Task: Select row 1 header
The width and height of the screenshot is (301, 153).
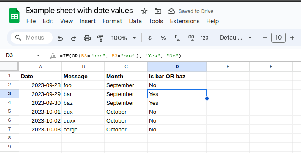Action: click(x=9, y=76)
